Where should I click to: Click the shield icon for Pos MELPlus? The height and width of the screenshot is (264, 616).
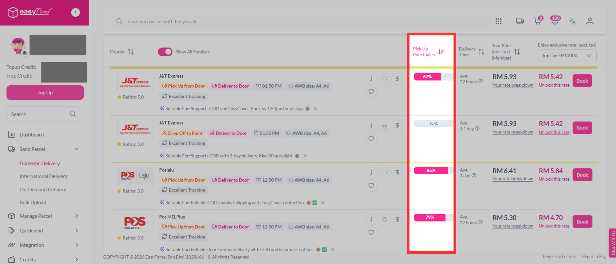(x=371, y=232)
